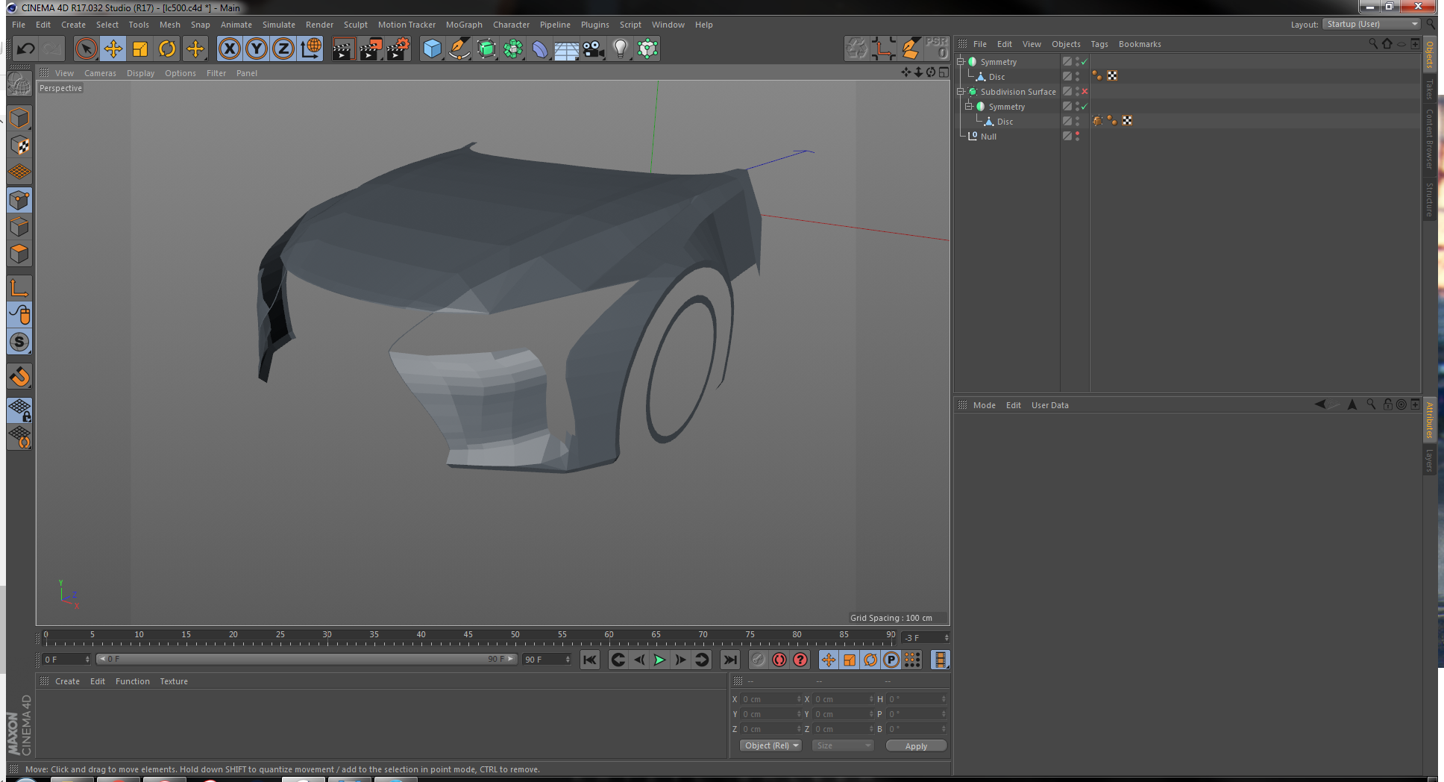
Task: Select the Live Selection tool
Action: (x=86, y=49)
